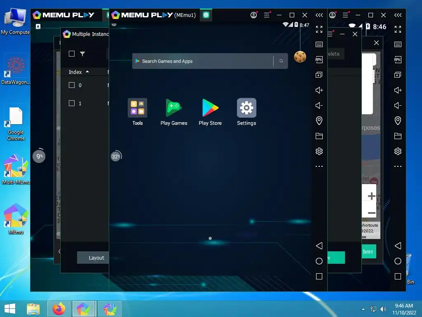This screenshot has width=422, height=317.
Task: Show hidden system tray icons arrow
Action: pyautogui.click(x=363, y=309)
